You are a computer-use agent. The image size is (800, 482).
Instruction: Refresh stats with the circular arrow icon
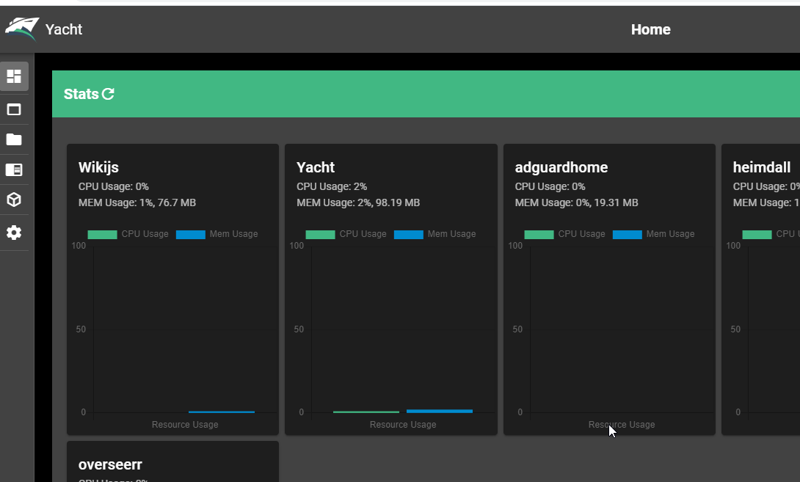coord(108,94)
